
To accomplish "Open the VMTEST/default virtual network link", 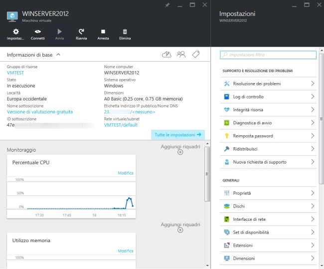I will (x=121, y=125).
